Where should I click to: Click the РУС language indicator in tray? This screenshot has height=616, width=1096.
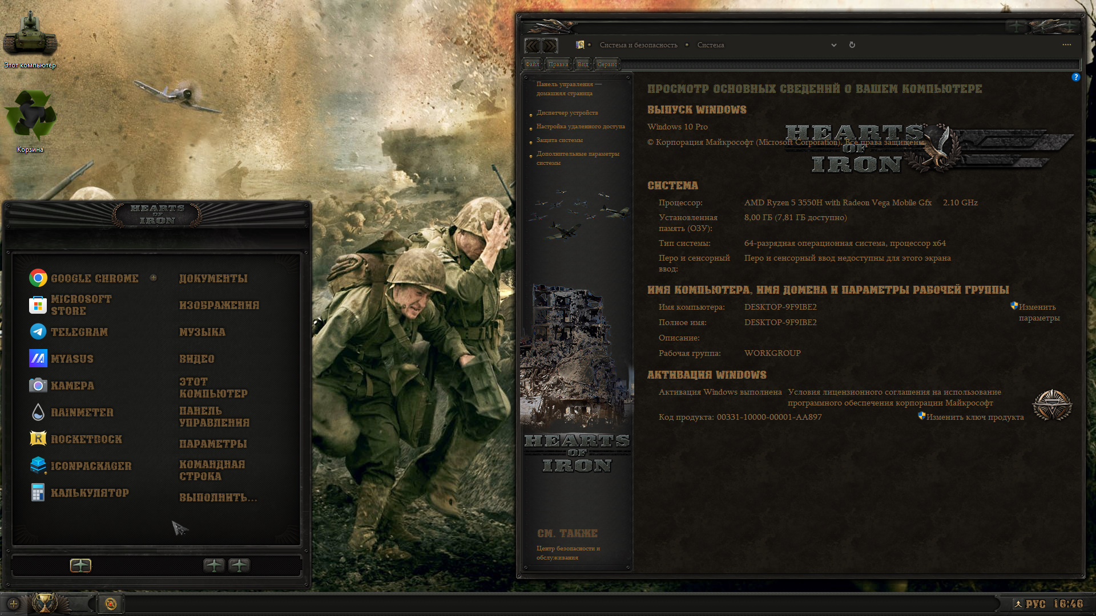coord(1035,604)
